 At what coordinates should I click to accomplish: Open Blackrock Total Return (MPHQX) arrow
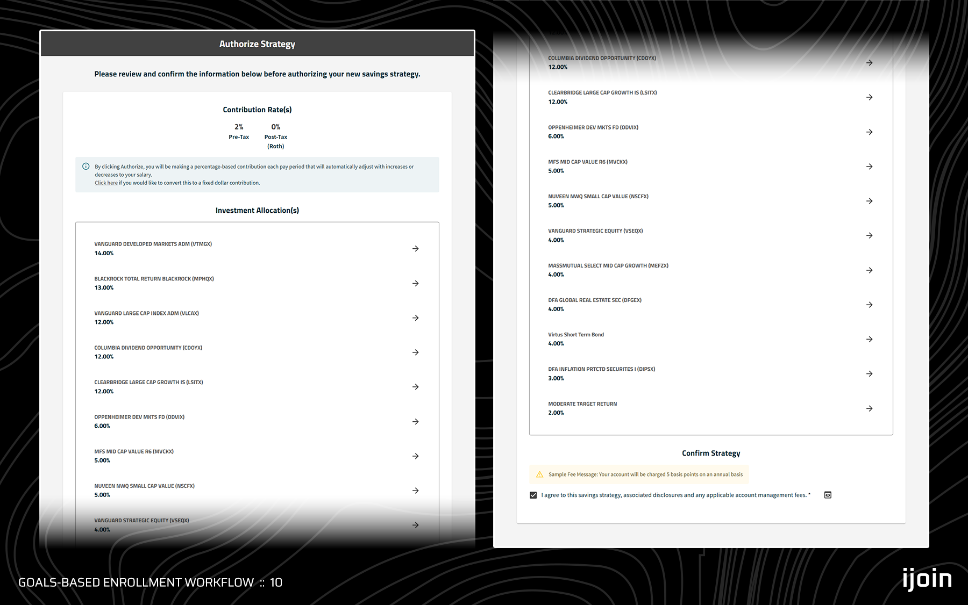(x=415, y=283)
